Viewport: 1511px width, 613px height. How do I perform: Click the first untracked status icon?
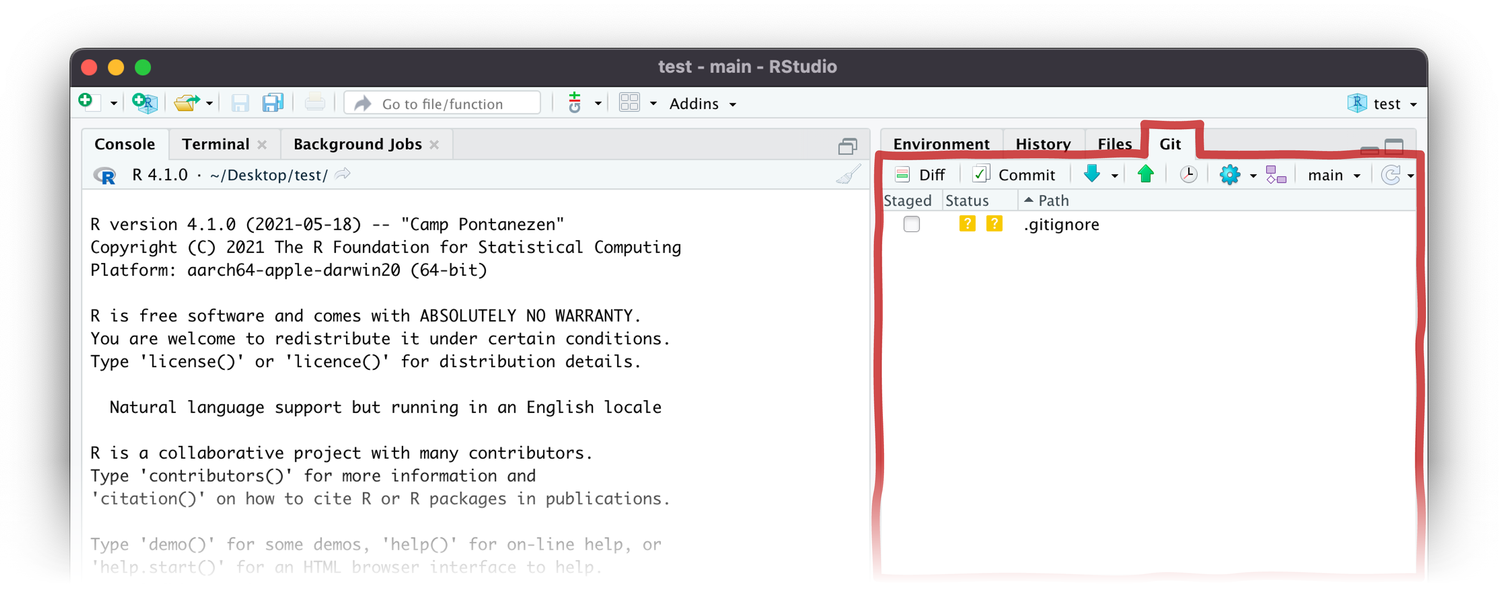tap(967, 224)
